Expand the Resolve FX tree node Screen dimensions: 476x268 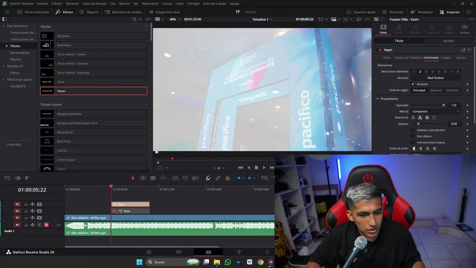tap(3, 66)
